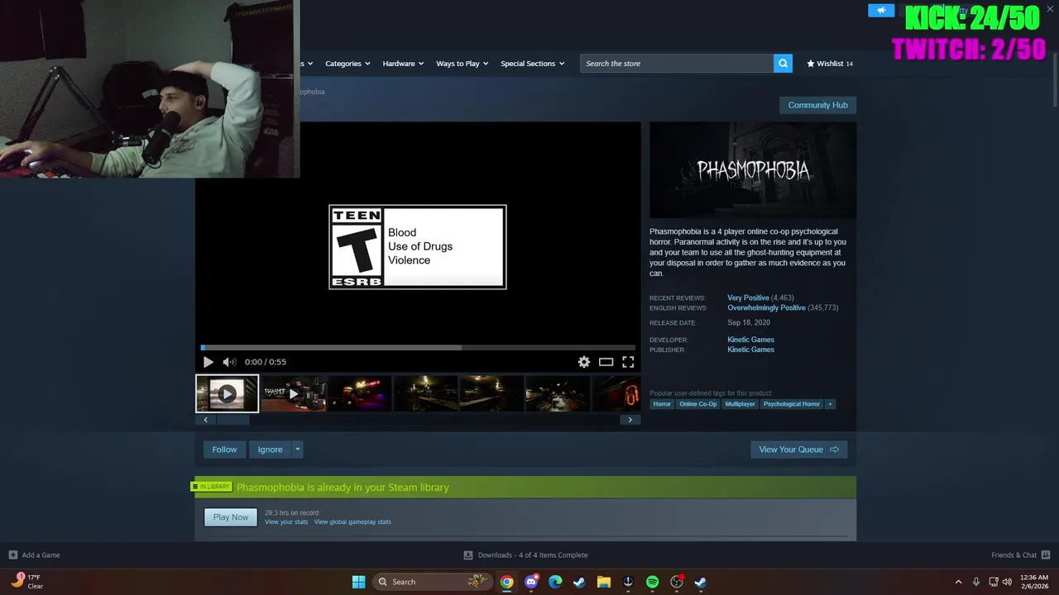Click the store search magnifier button
The image size is (1059, 595).
783,64
